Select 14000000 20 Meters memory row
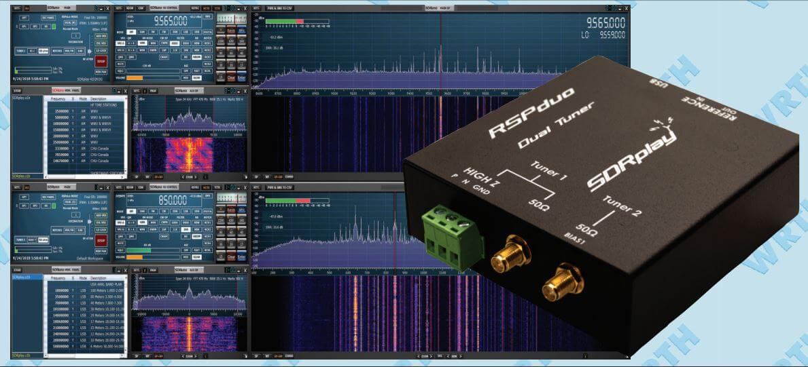This screenshot has width=808, height=367. point(85,315)
